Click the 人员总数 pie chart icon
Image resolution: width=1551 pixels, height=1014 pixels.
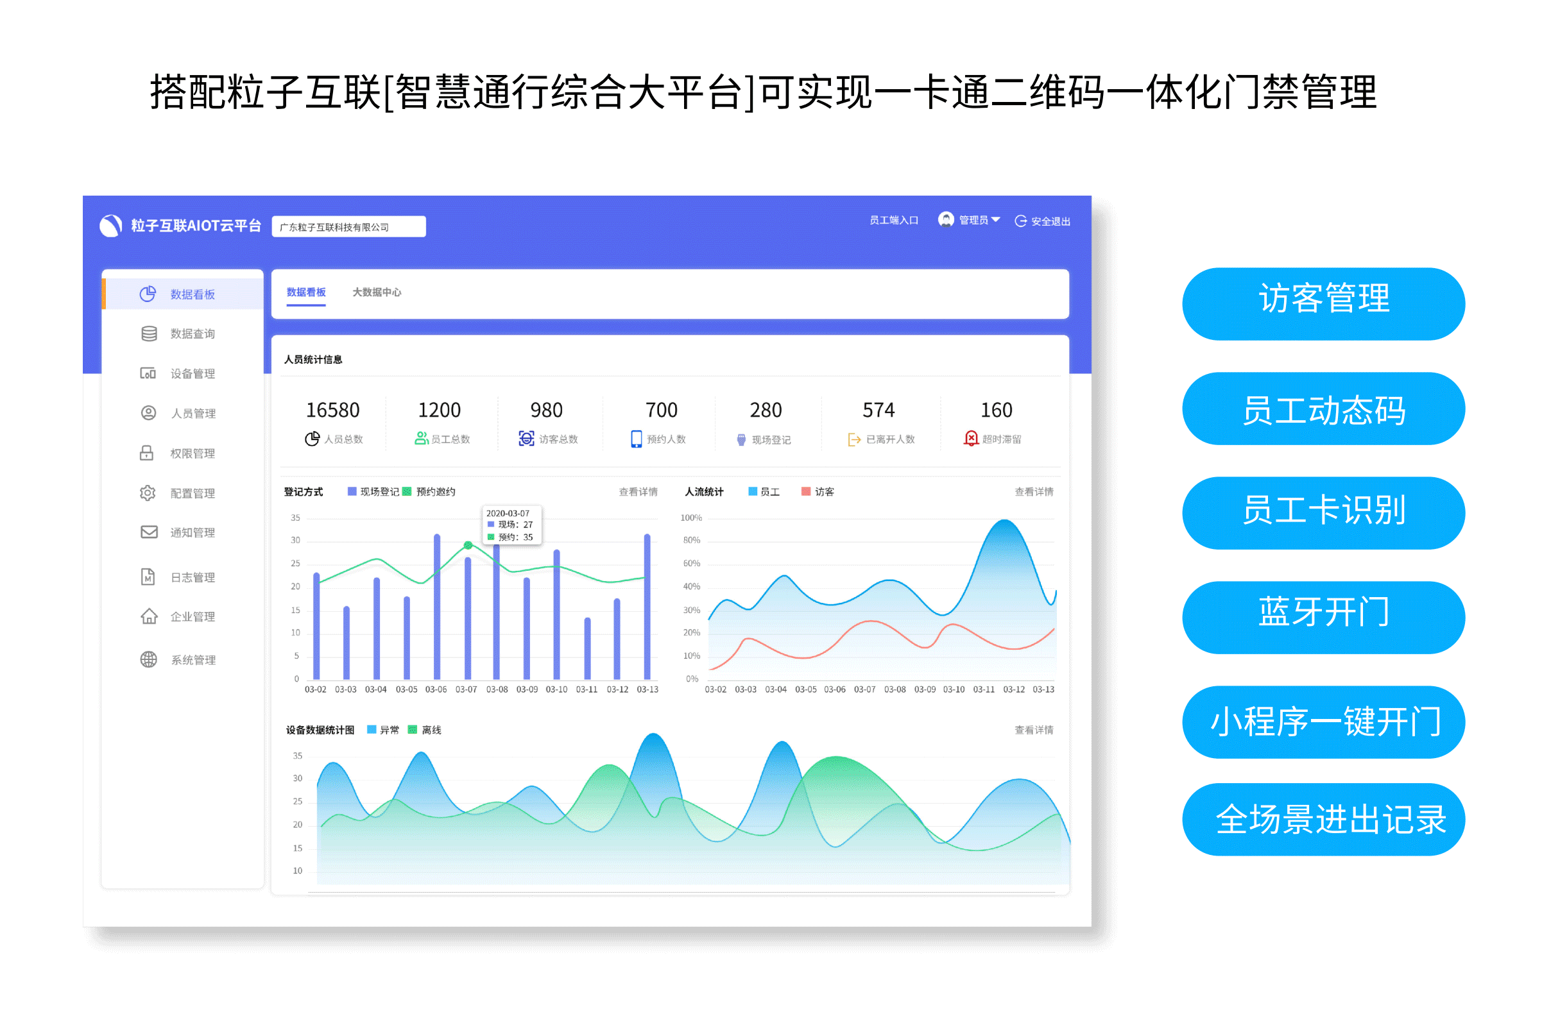[x=312, y=439]
